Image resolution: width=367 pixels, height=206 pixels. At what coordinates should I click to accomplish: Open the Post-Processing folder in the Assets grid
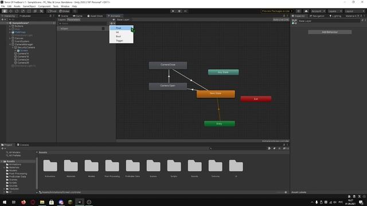pos(112,166)
